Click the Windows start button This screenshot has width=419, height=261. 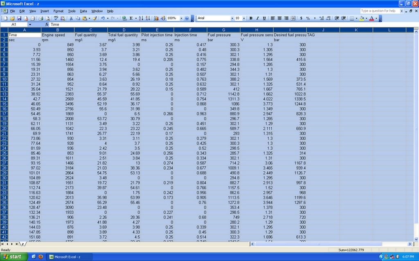(14, 257)
